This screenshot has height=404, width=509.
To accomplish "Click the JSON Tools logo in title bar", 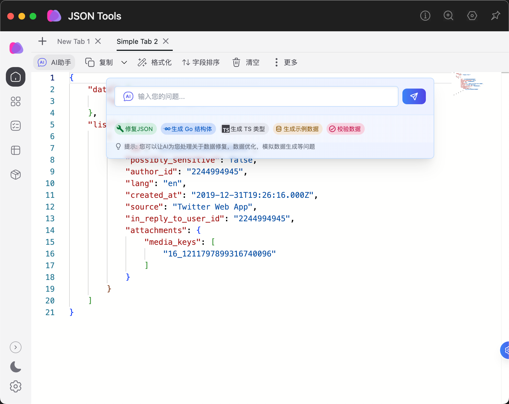I will tap(54, 16).
